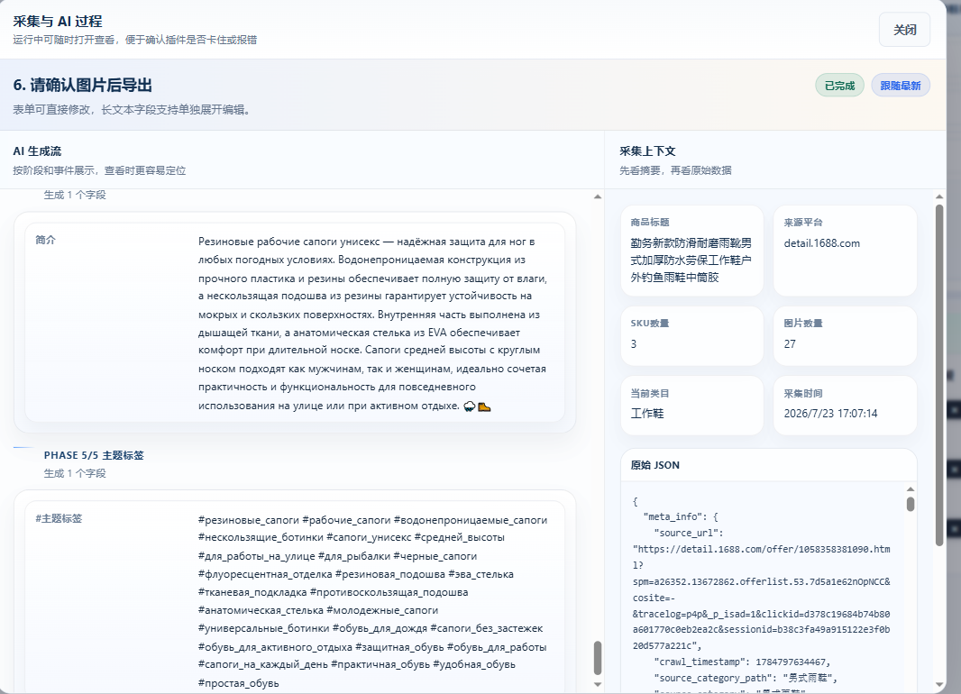The image size is (961, 694).
Task: Click the AI 生成流 panel title
Action: coord(37,151)
